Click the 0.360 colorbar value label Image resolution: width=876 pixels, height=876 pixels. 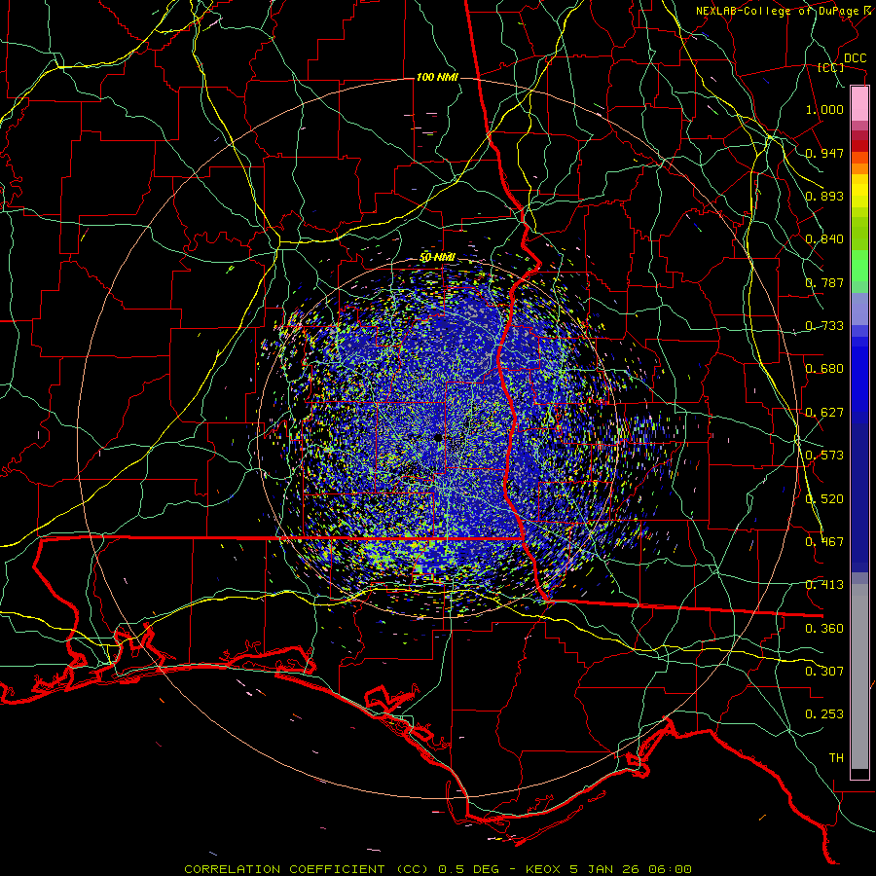pyautogui.click(x=824, y=629)
